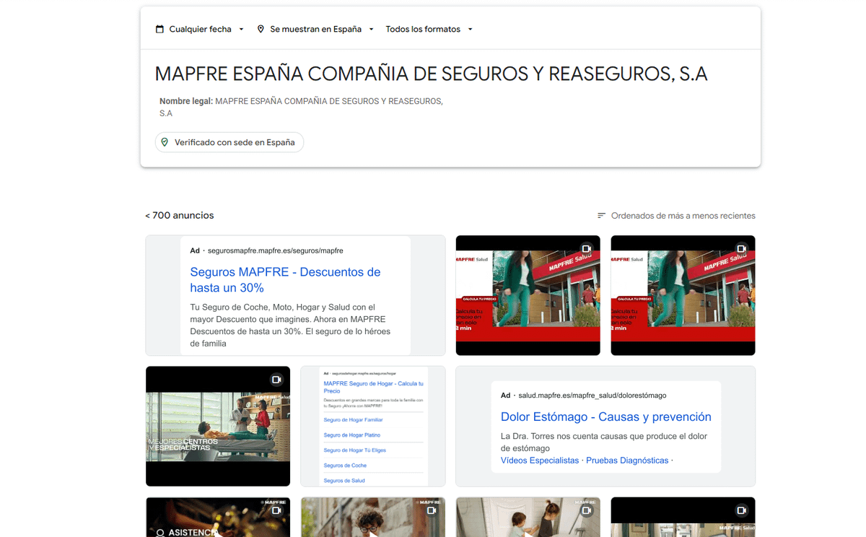Click Seguros de Coche sitelink

[345, 466]
